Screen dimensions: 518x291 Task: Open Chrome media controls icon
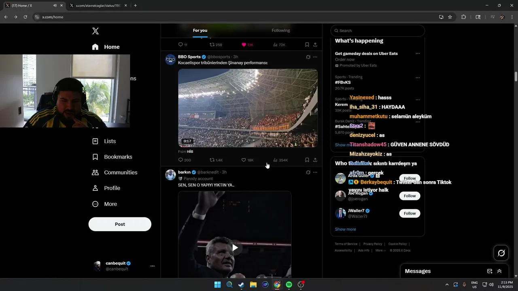tap(493, 17)
